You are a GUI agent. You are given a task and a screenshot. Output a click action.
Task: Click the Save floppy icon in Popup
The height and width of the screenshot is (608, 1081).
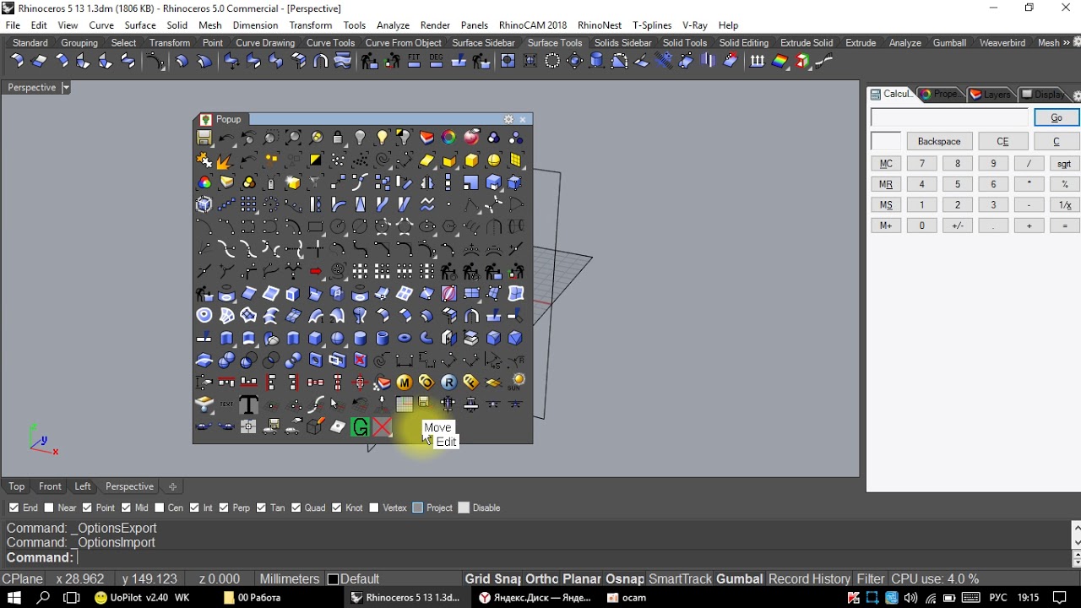204,138
